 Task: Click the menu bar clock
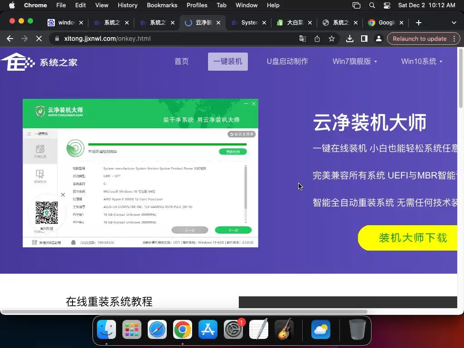(426, 5)
